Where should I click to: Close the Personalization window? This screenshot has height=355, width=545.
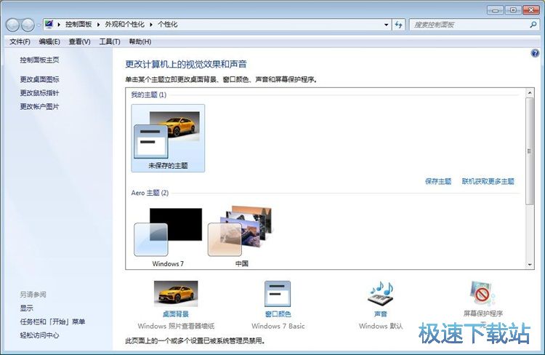[530, 10]
